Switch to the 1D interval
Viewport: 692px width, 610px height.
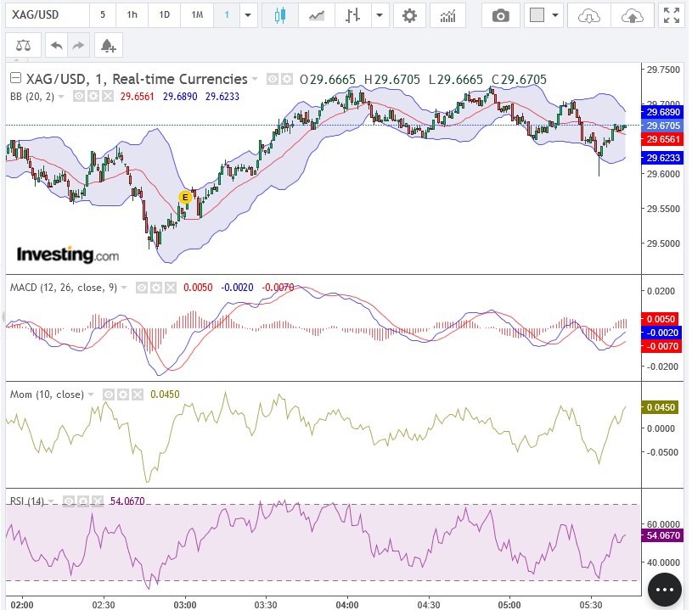tap(164, 15)
